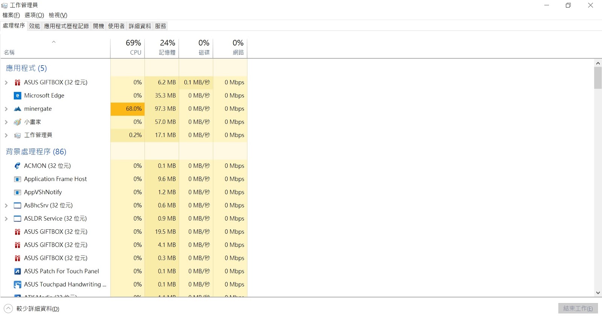Sort by the 網路 column header

coord(230,47)
